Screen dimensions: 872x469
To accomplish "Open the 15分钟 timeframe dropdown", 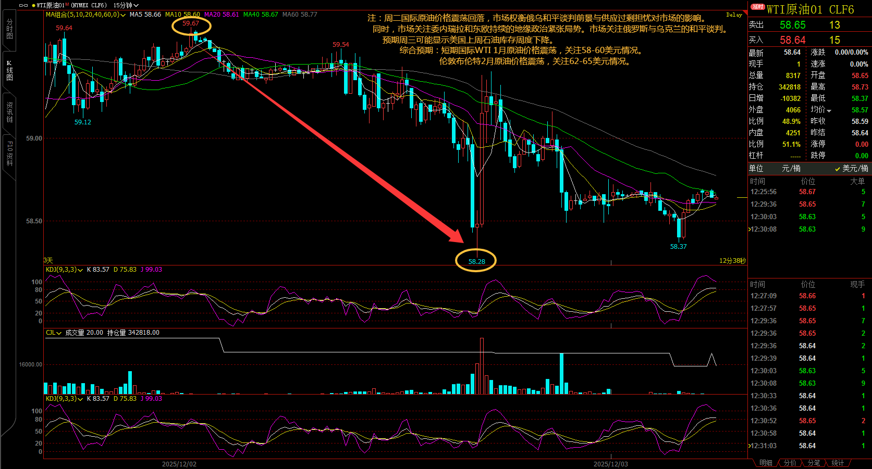I will [126, 5].
